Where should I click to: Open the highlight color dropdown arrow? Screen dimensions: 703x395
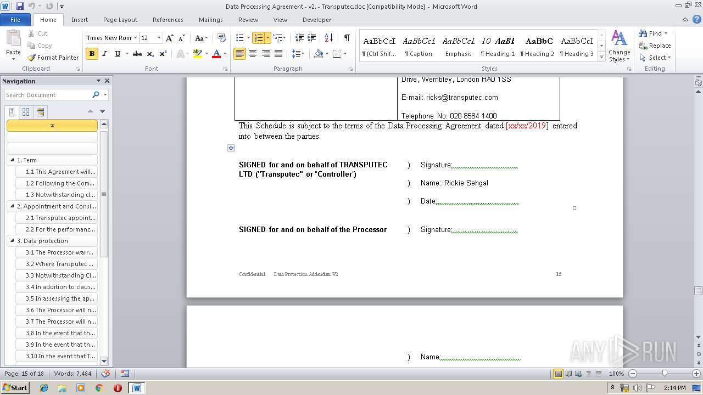click(x=207, y=54)
